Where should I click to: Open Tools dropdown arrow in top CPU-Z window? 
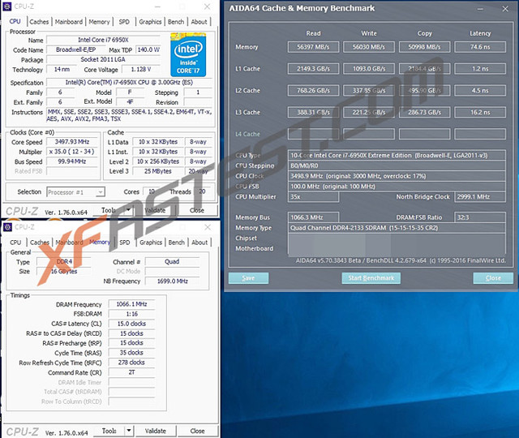(x=128, y=210)
